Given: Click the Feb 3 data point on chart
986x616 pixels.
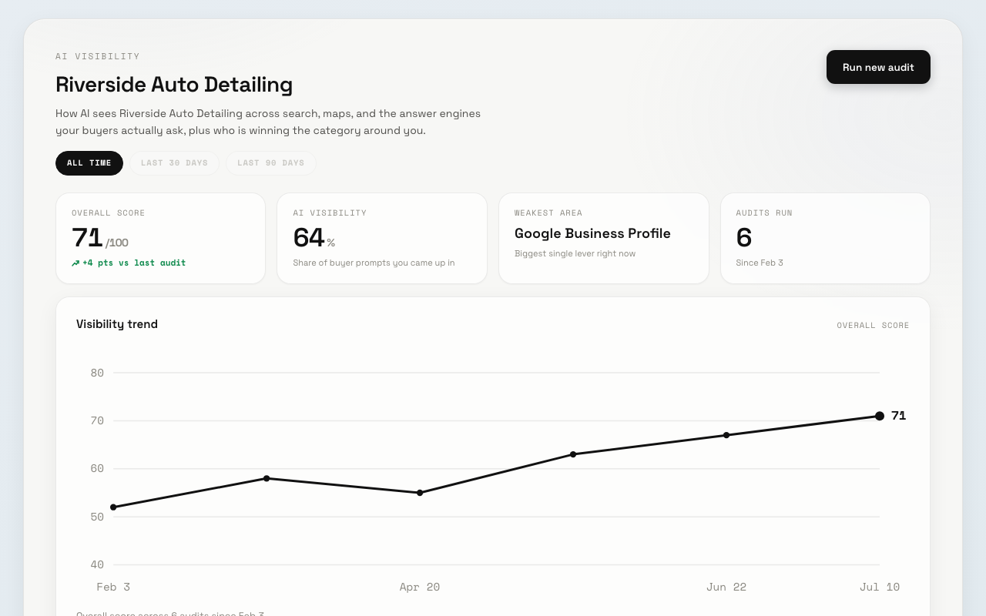Looking at the screenshot, I should [x=113, y=507].
